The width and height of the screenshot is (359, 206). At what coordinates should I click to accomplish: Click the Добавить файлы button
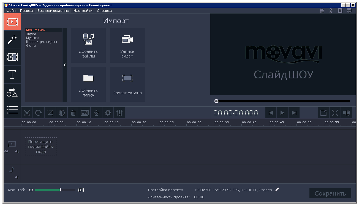[88, 45]
